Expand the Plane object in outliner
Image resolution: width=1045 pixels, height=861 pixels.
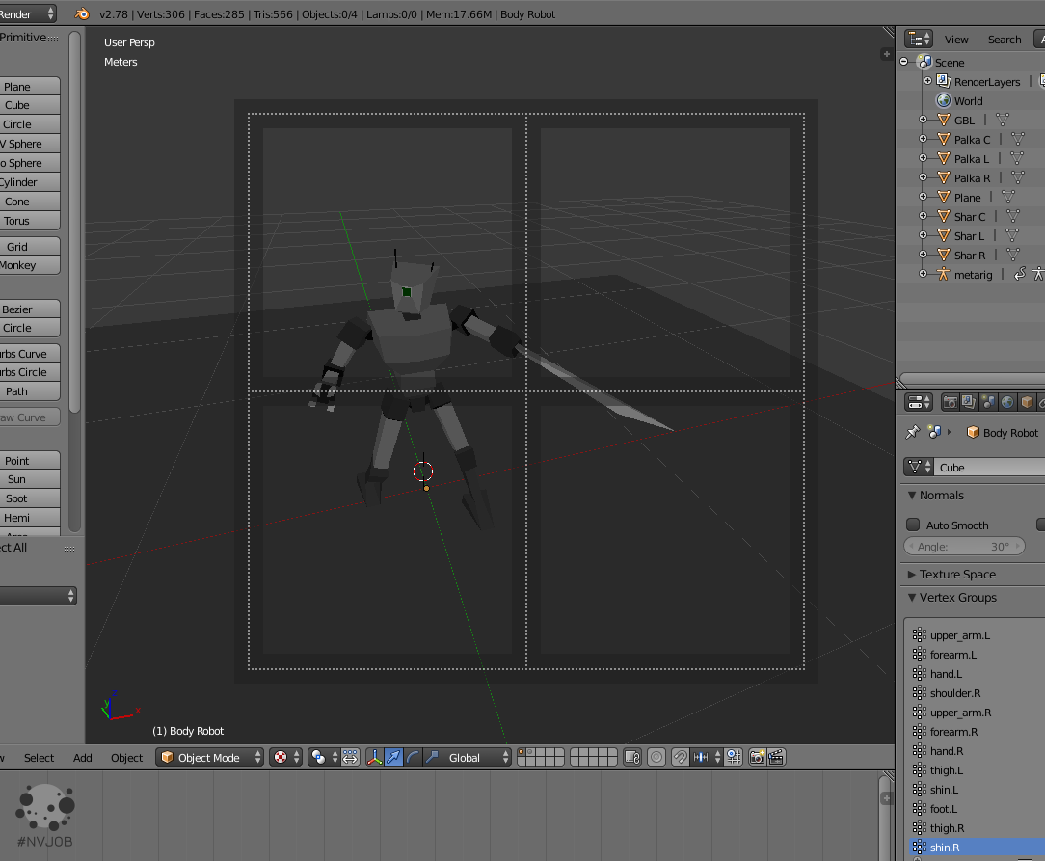coord(923,197)
